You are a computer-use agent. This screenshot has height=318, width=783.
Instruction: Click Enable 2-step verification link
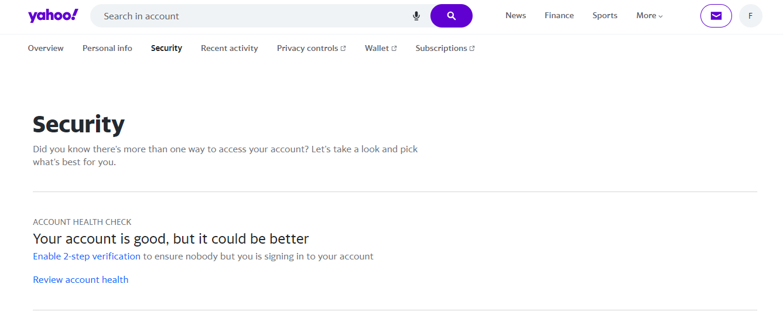[87, 257]
